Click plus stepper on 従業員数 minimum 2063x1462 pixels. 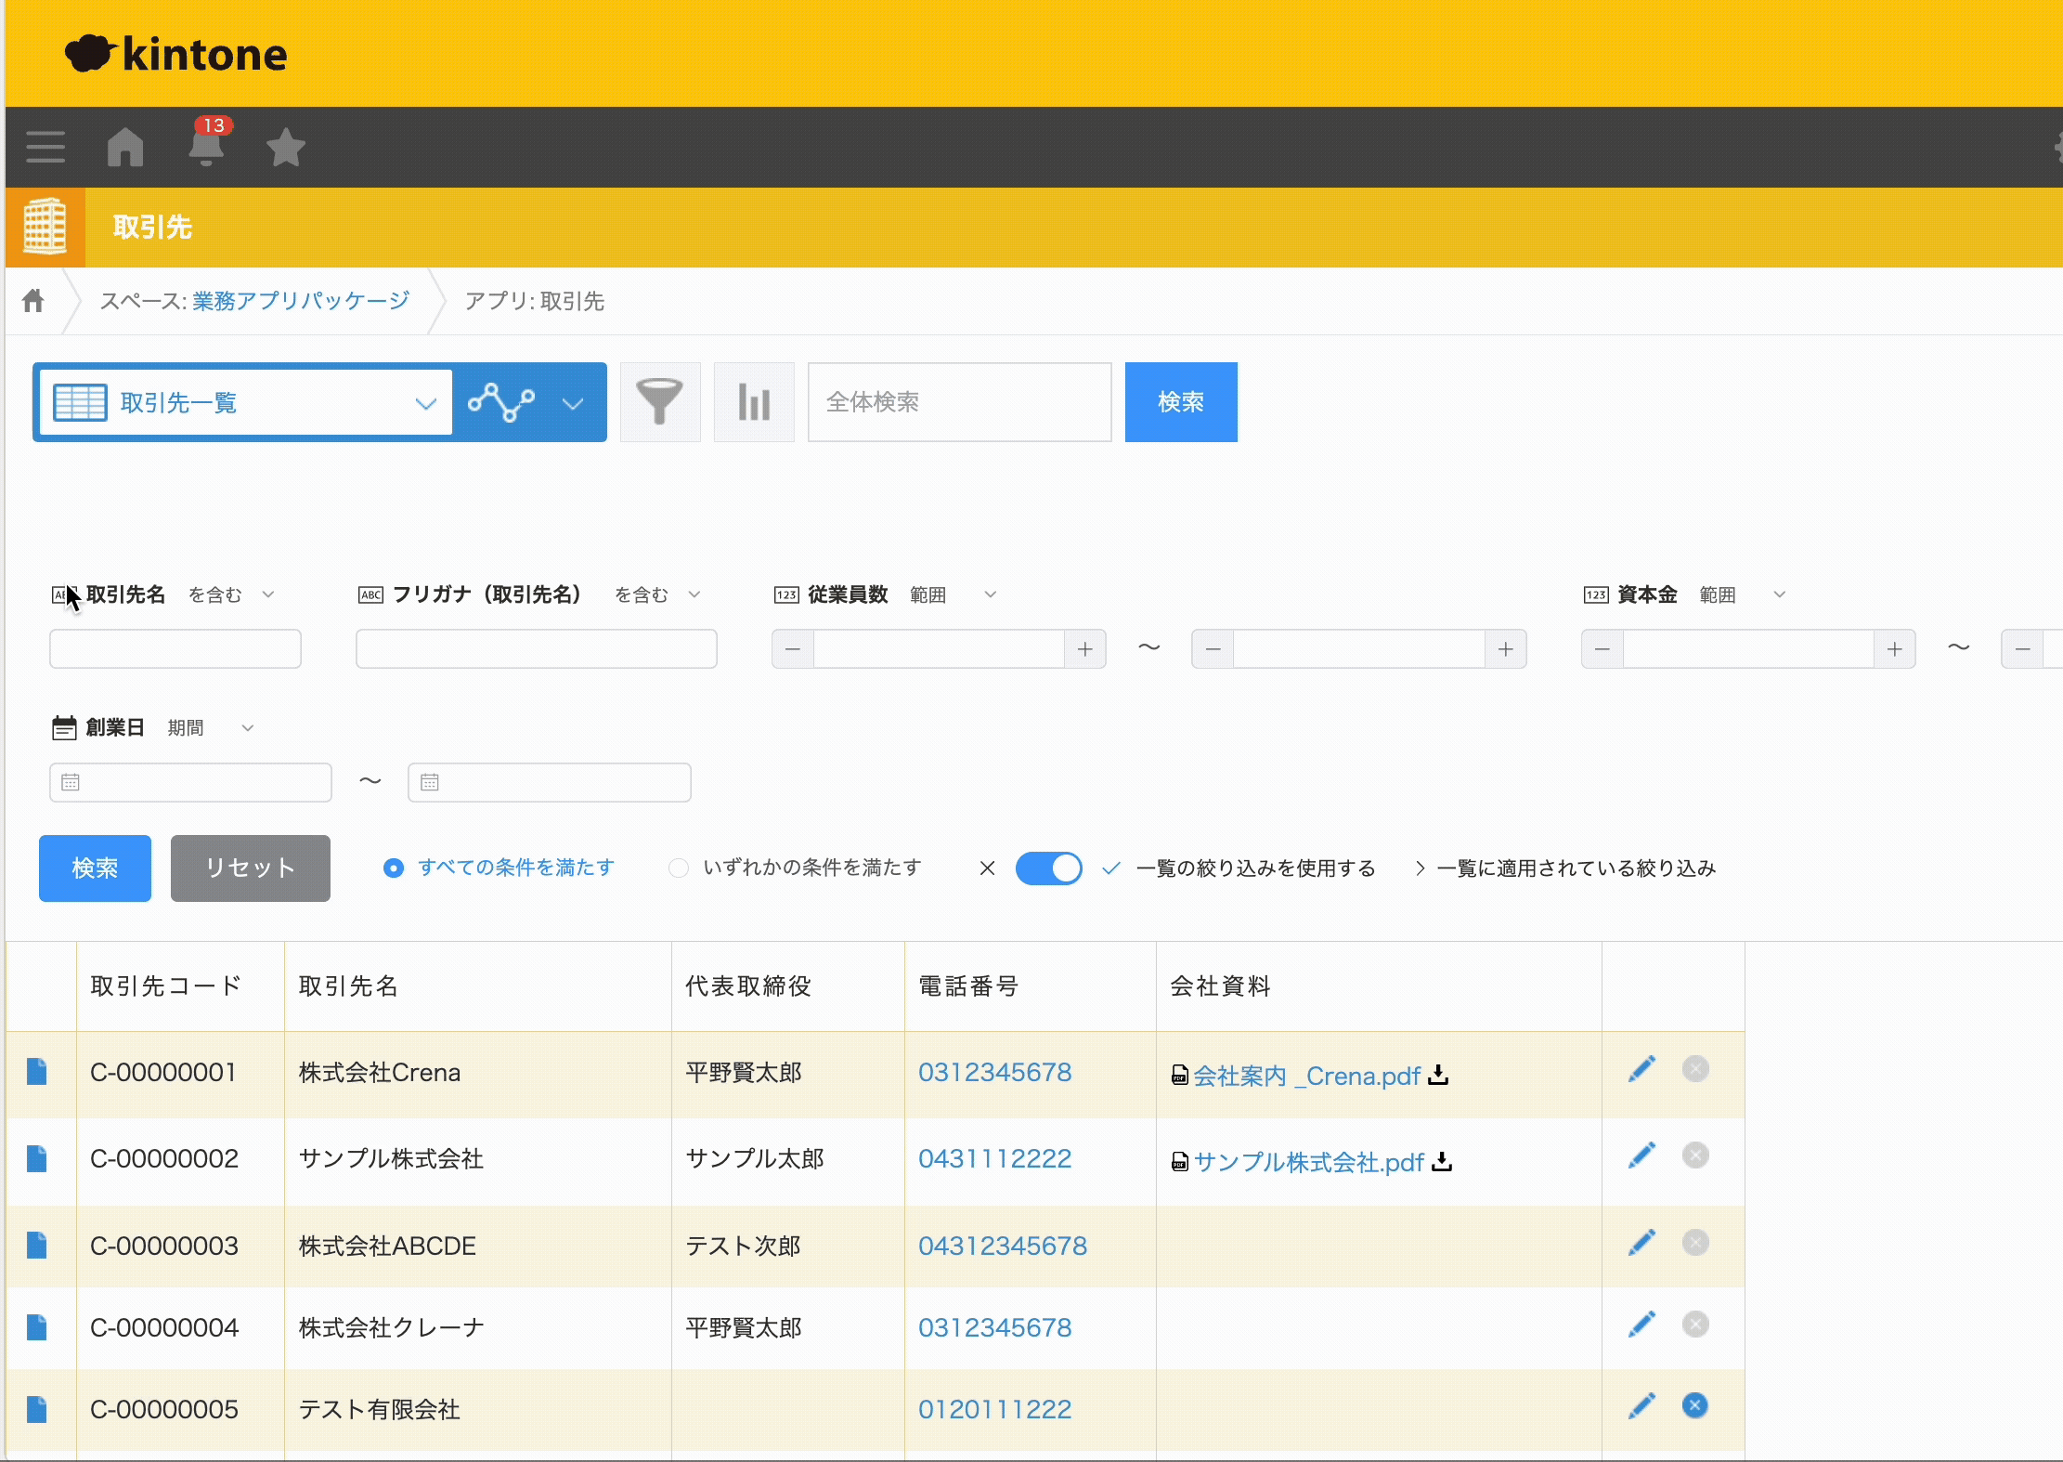(x=1084, y=649)
